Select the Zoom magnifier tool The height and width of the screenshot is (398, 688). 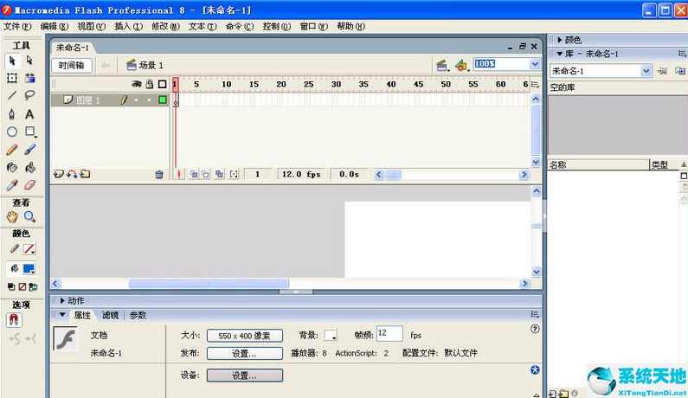point(29,216)
